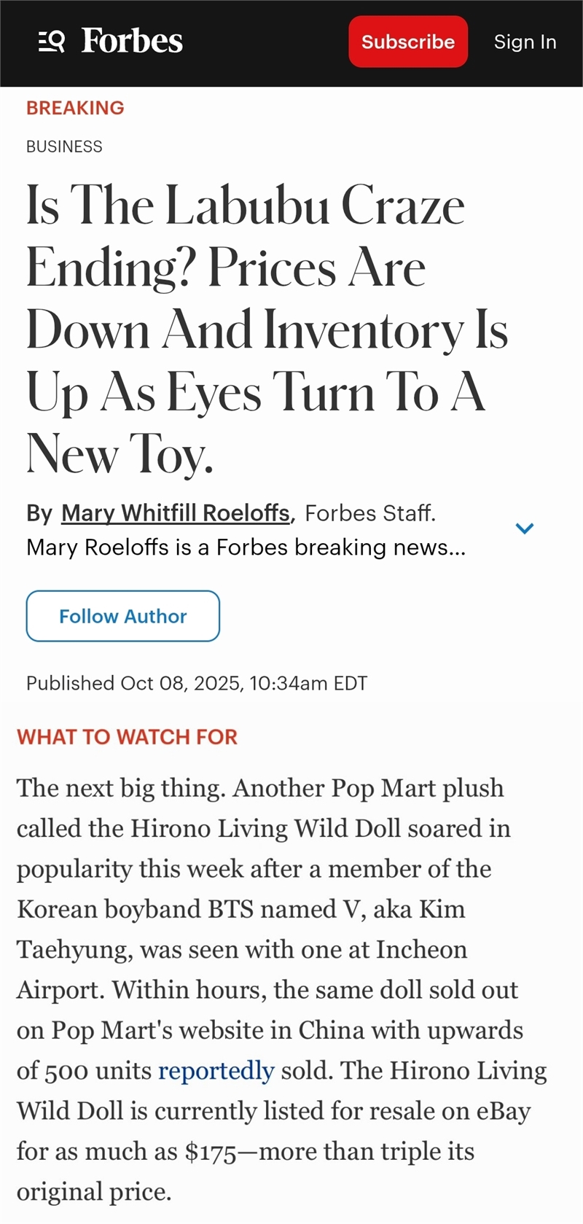Click the Forbes Staff label
Viewport: 583px width, 1224px height.
pos(370,513)
